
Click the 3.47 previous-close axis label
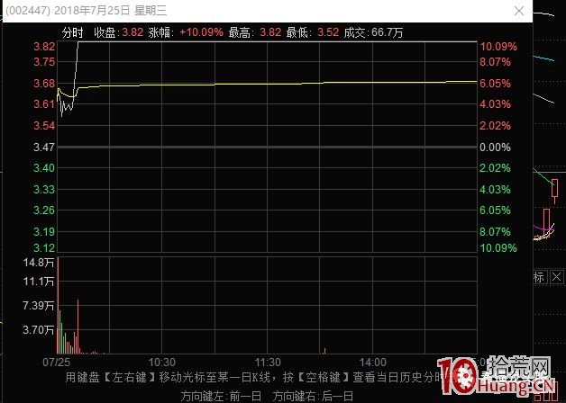click(44, 147)
